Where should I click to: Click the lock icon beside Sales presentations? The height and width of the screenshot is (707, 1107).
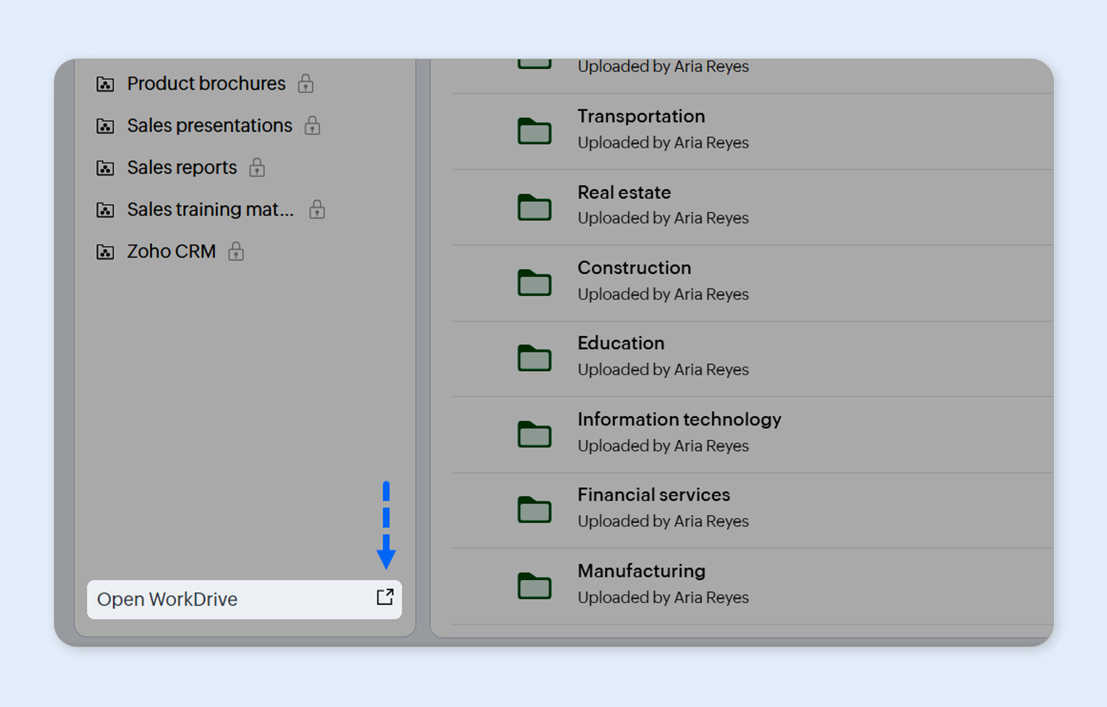click(312, 126)
